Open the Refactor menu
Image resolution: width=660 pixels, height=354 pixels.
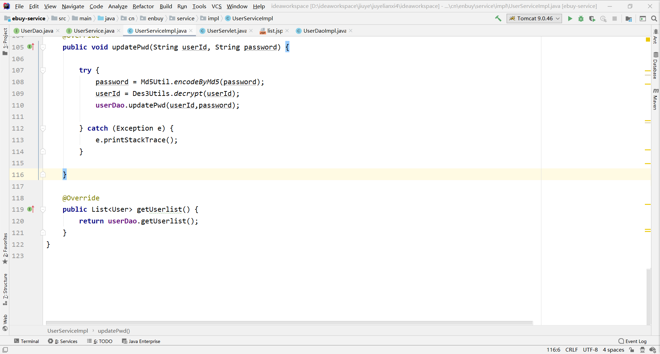coord(143,6)
